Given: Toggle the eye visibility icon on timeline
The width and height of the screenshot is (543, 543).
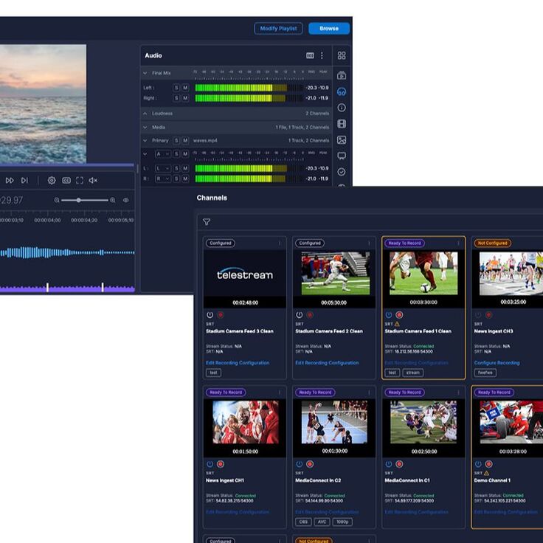Looking at the screenshot, I should [125, 200].
